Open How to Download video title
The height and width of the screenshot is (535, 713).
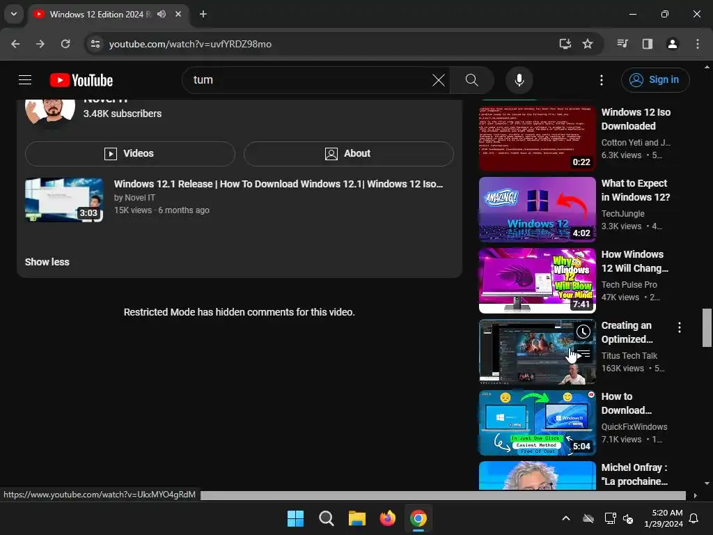click(626, 403)
